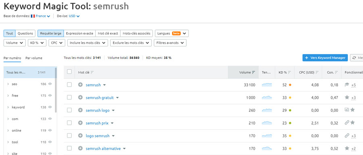Add semrush alternative with plus icon

tap(80, 149)
